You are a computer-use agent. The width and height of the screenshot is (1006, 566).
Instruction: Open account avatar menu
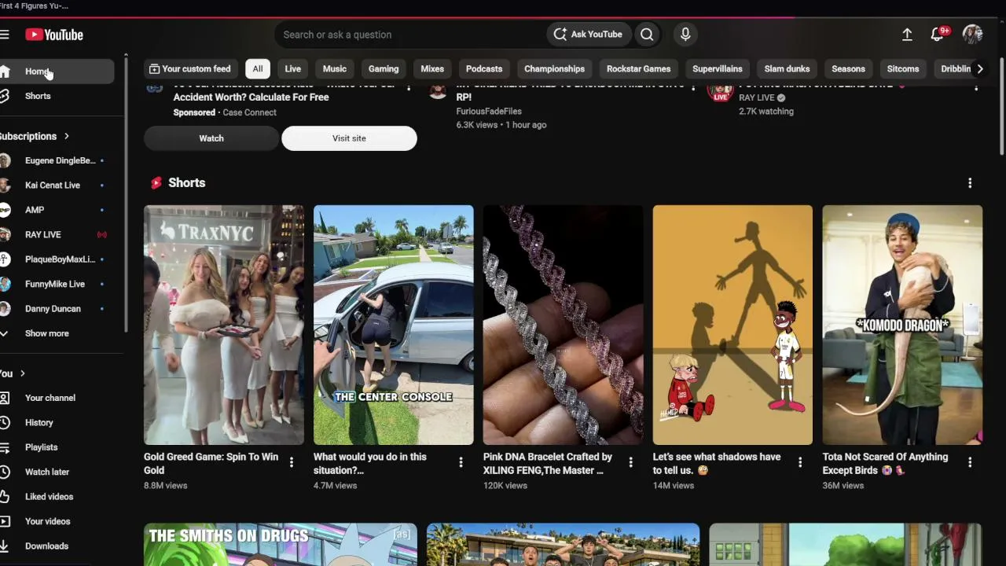[972, 35]
